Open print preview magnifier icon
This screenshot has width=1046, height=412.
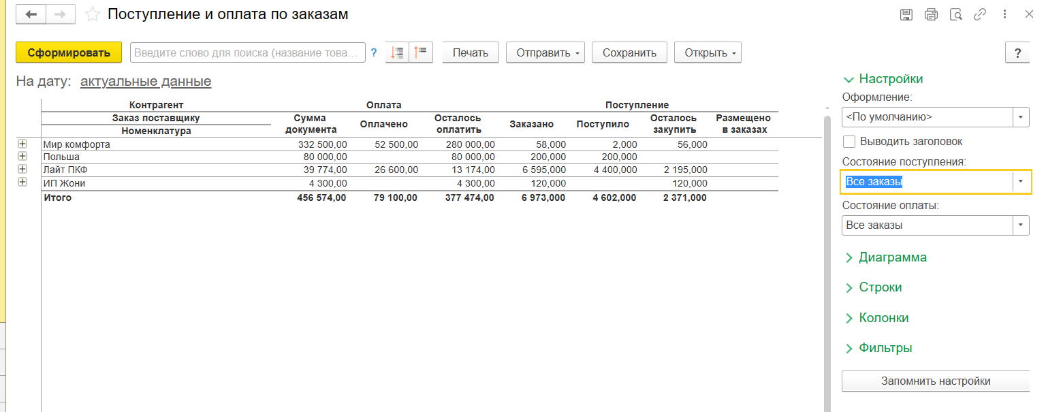(955, 14)
